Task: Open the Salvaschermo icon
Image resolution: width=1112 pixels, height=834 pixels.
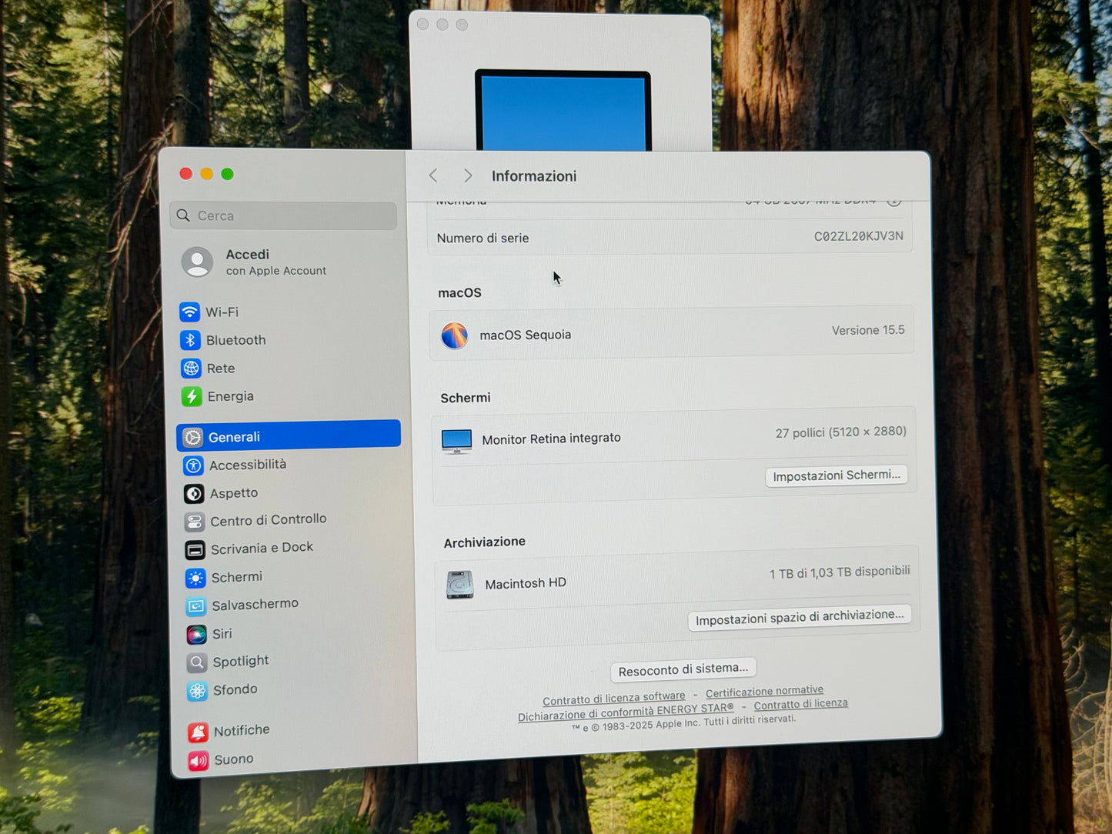Action: tap(196, 606)
